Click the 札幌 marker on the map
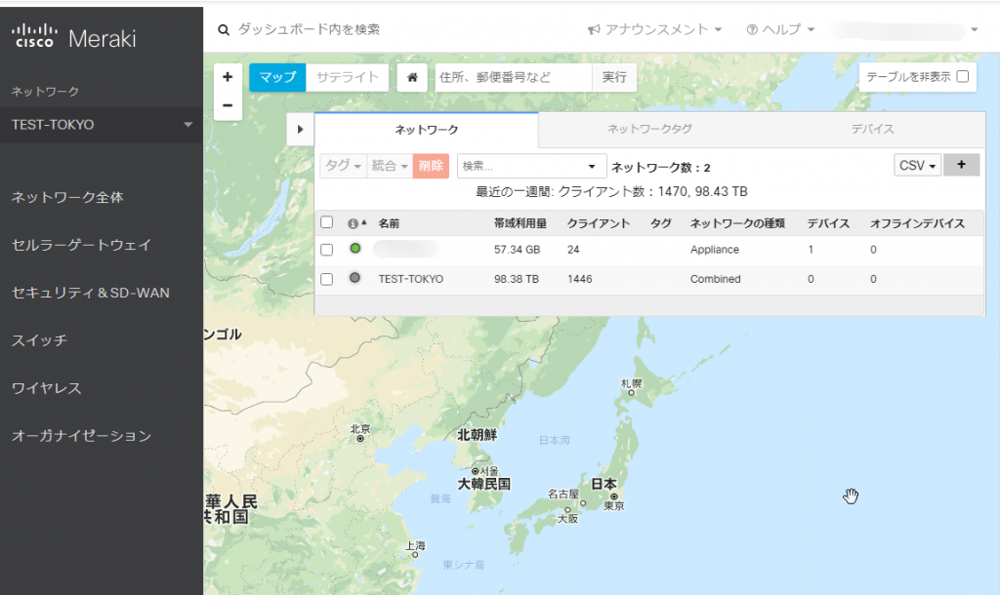Image resolution: width=1000 pixels, height=595 pixels. pyautogui.click(x=632, y=392)
